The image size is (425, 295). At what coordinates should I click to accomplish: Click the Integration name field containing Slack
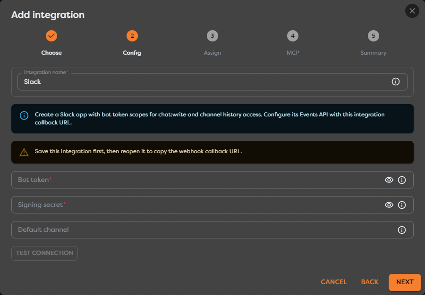tap(212, 82)
